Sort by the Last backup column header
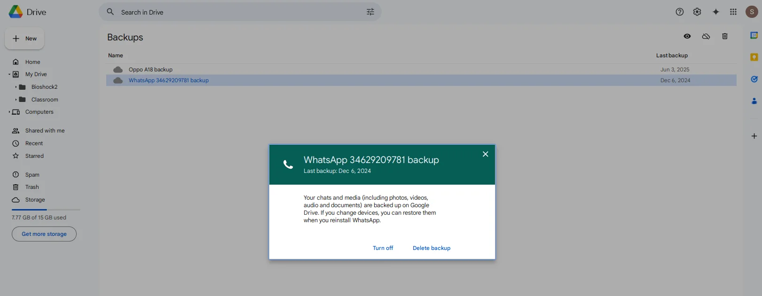 point(672,55)
